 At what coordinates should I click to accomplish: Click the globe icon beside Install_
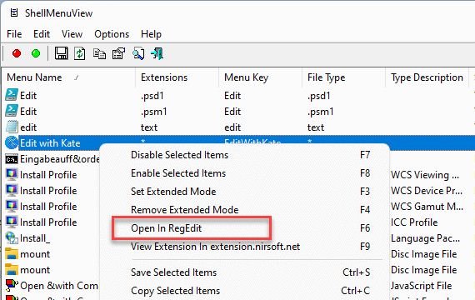coord(12,237)
